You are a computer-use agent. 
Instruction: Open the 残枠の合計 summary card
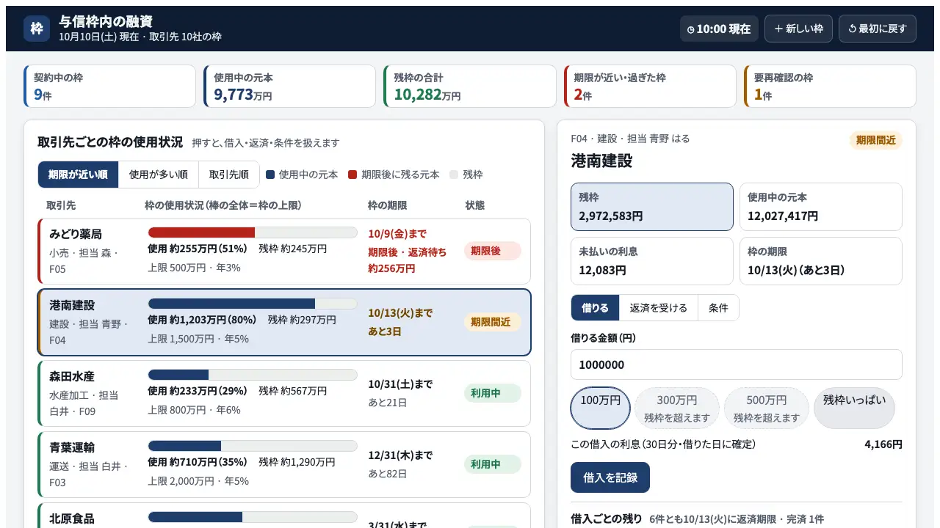pos(470,87)
